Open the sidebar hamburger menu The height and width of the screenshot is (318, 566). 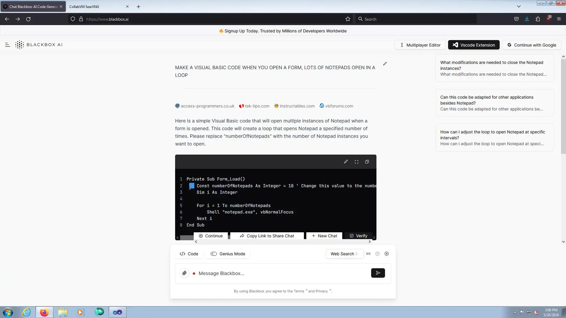click(x=8, y=45)
